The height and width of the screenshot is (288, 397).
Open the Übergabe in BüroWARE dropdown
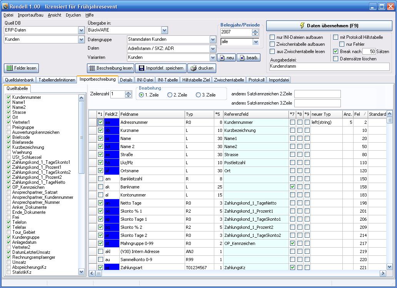(165, 30)
